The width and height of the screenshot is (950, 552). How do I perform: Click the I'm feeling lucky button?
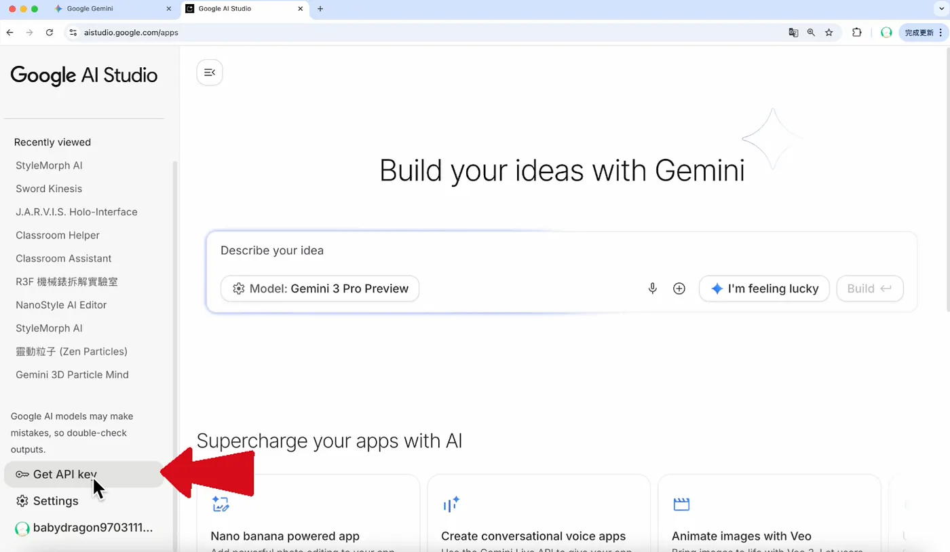764,289
